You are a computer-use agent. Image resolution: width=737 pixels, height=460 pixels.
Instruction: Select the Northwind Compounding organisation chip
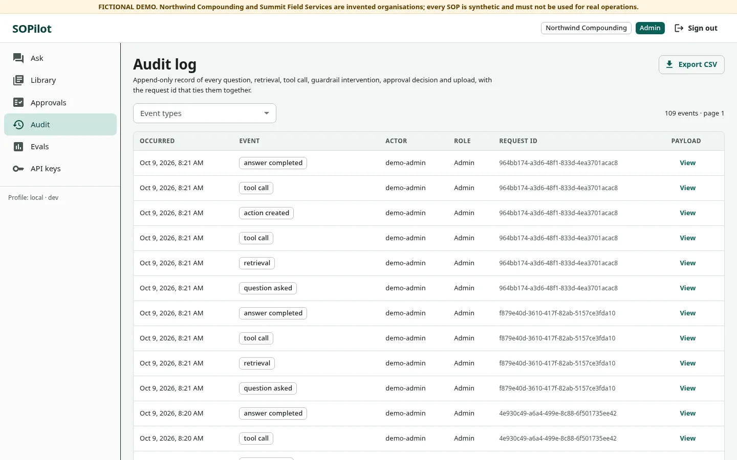pyautogui.click(x=586, y=28)
